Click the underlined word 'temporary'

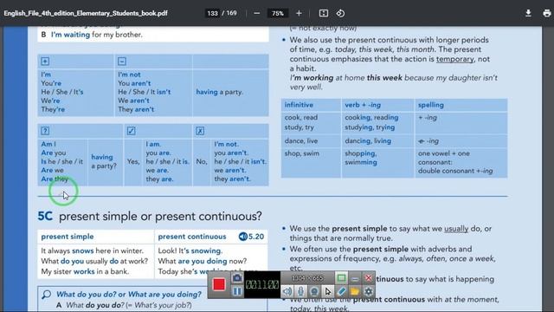tap(454, 59)
